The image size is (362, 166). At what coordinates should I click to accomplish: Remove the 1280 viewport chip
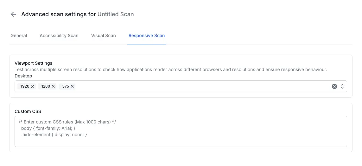click(53, 86)
